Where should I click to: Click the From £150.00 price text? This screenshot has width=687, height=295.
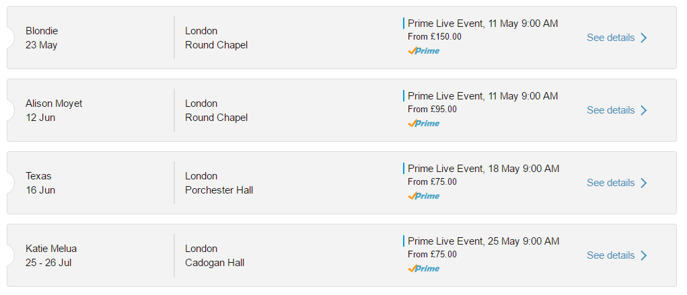click(435, 37)
